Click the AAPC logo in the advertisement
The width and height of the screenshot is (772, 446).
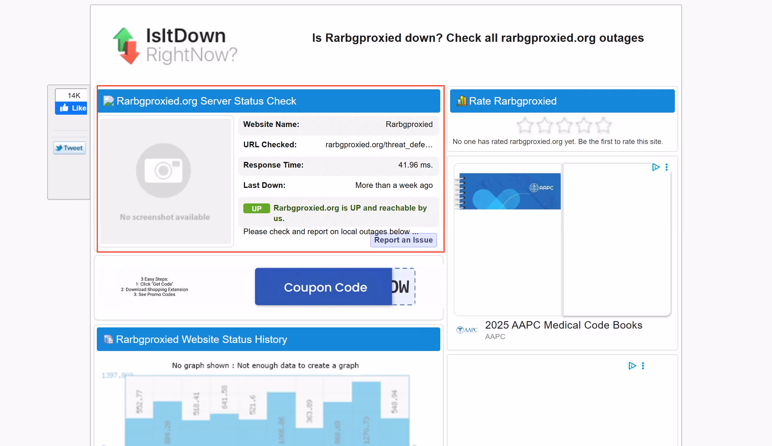tap(466, 329)
